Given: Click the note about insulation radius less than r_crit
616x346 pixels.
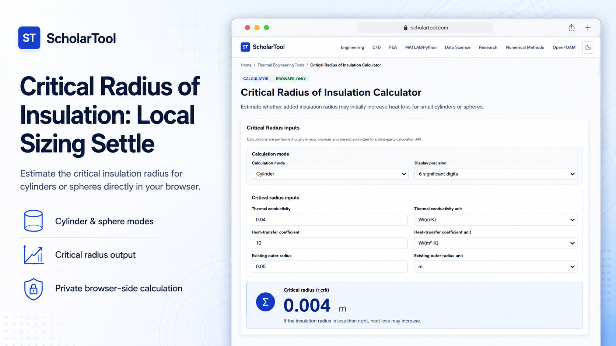Looking at the screenshot, I should (352, 321).
